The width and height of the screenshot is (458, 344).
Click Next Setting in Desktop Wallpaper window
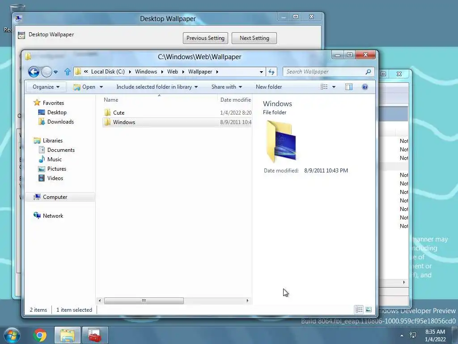(254, 38)
